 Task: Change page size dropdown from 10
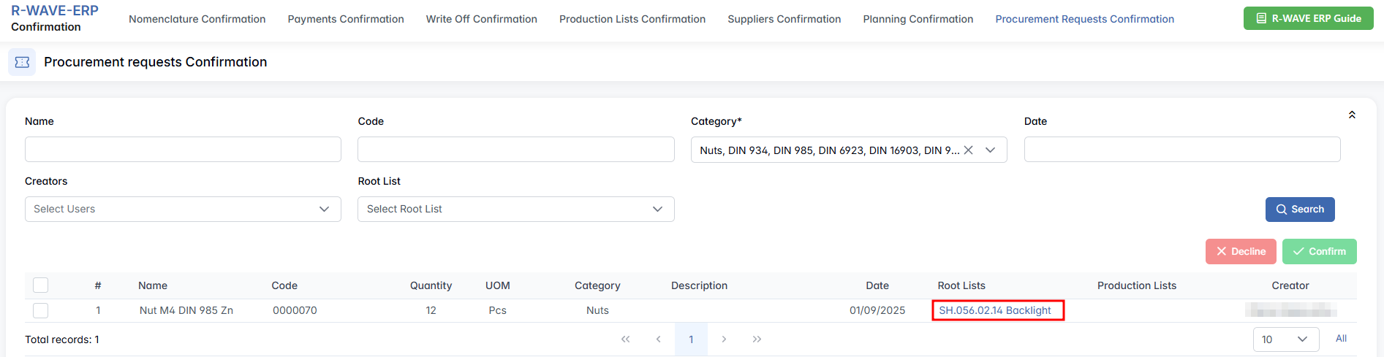(1285, 339)
